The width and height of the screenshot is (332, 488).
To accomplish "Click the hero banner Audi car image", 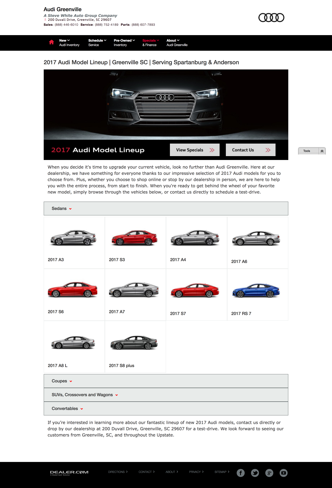I will coord(166,105).
